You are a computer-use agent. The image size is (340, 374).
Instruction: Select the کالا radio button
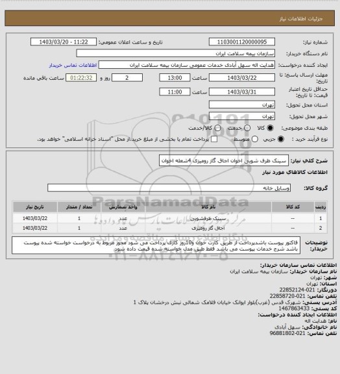point(270,128)
